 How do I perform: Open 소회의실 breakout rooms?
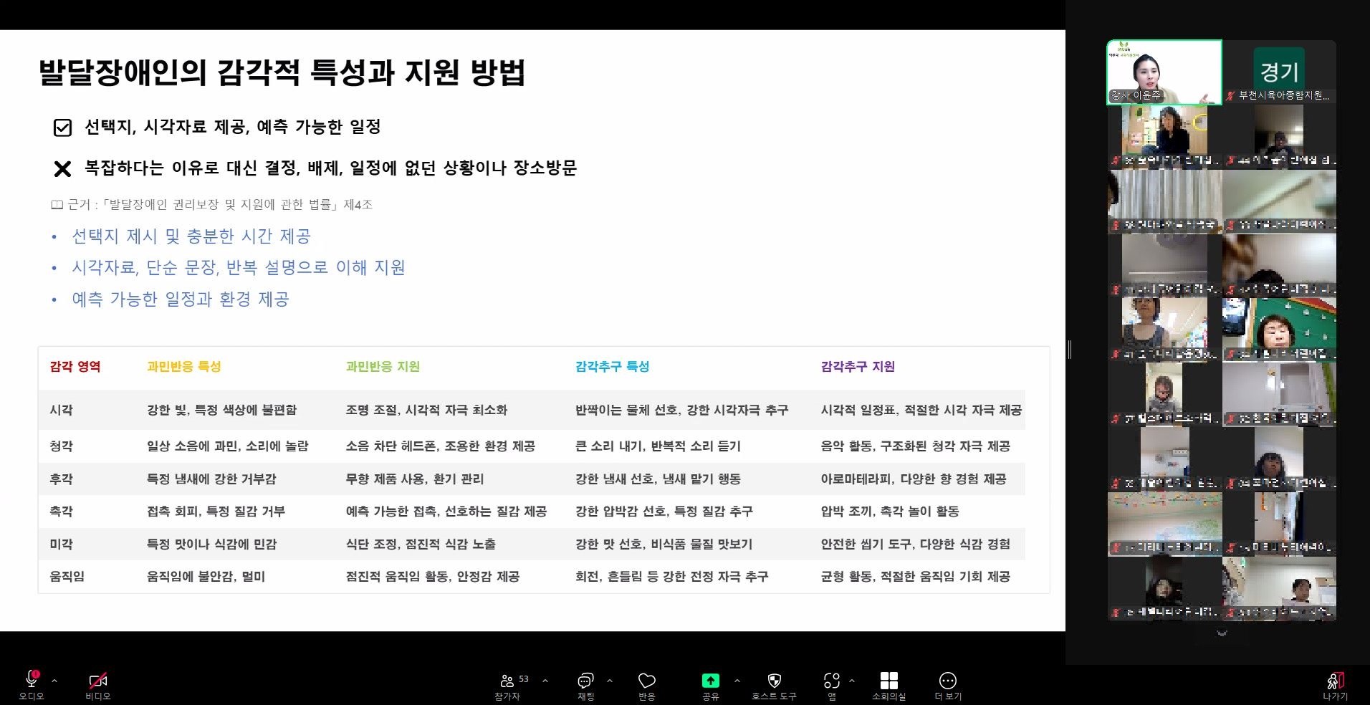[888, 681]
